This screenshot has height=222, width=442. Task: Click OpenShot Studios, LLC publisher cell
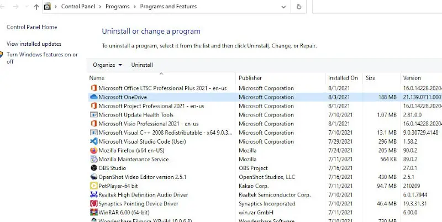267,177
